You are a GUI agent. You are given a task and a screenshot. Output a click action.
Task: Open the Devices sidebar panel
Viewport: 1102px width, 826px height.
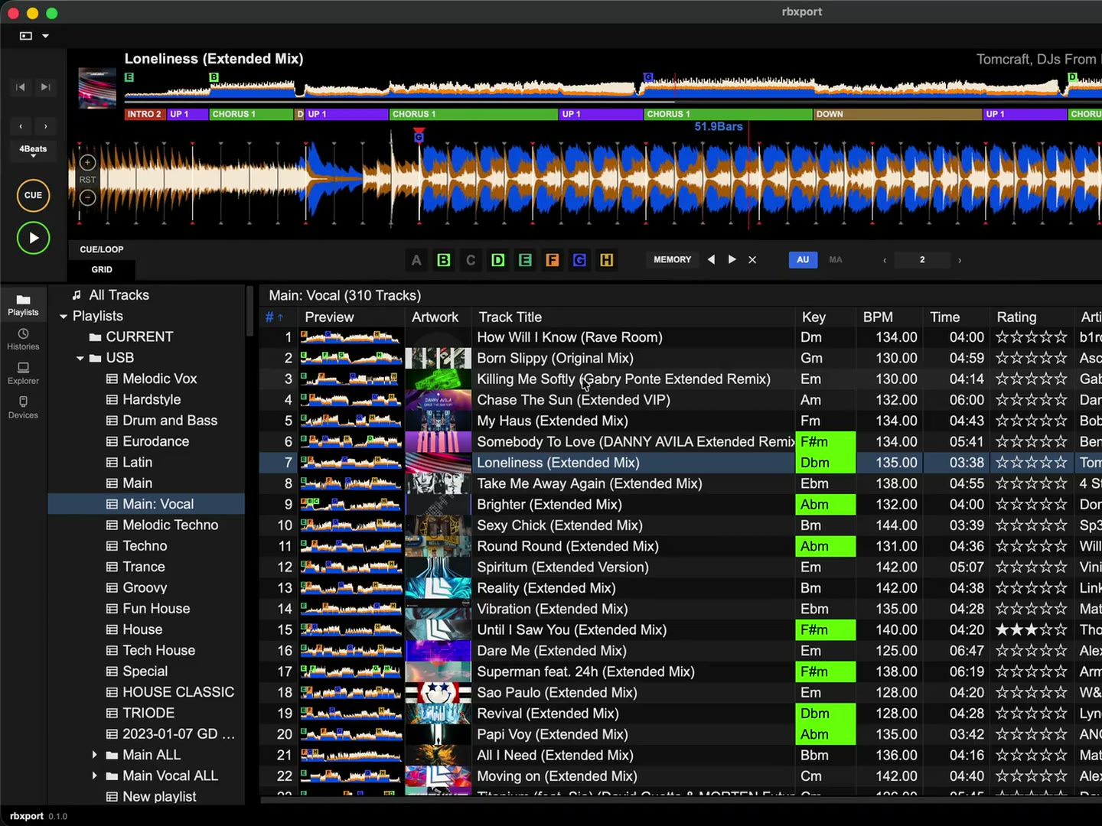(23, 408)
